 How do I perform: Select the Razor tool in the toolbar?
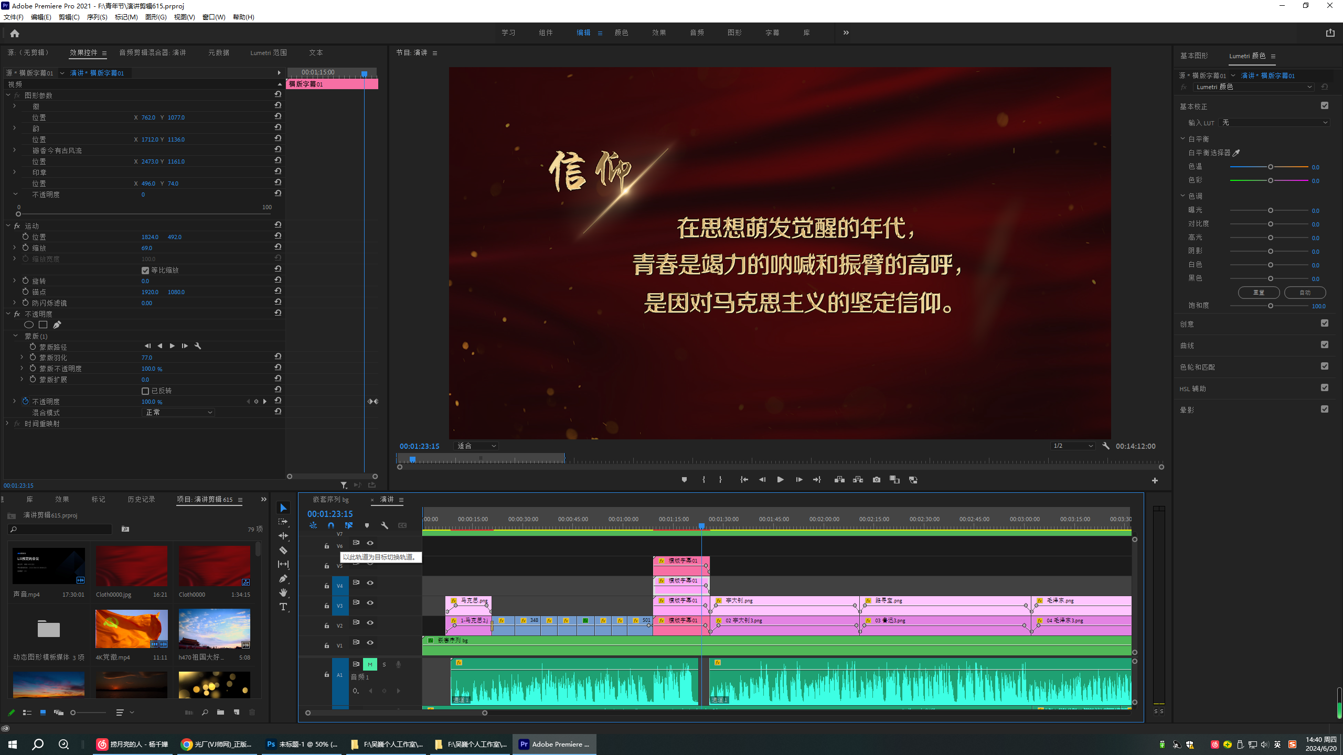[283, 550]
